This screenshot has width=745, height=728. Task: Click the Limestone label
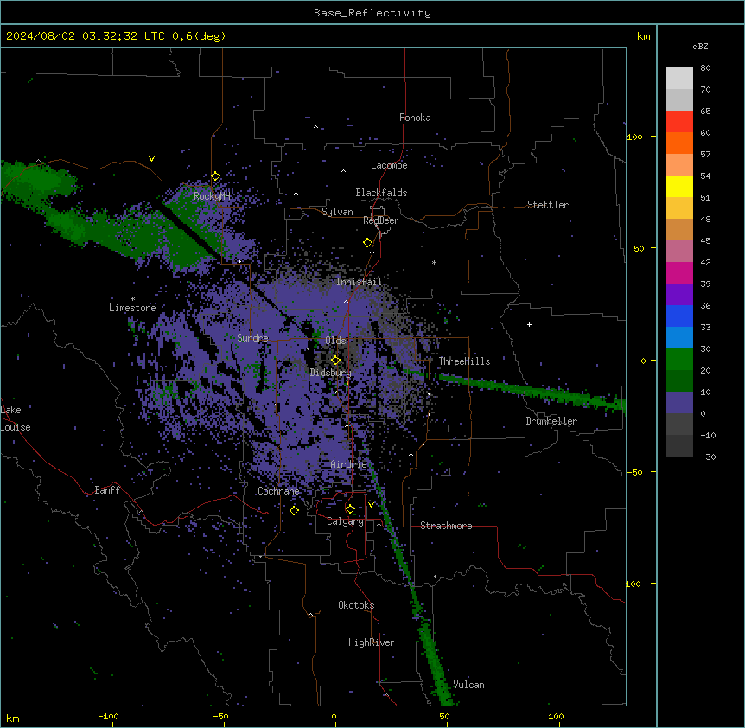[132, 308]
